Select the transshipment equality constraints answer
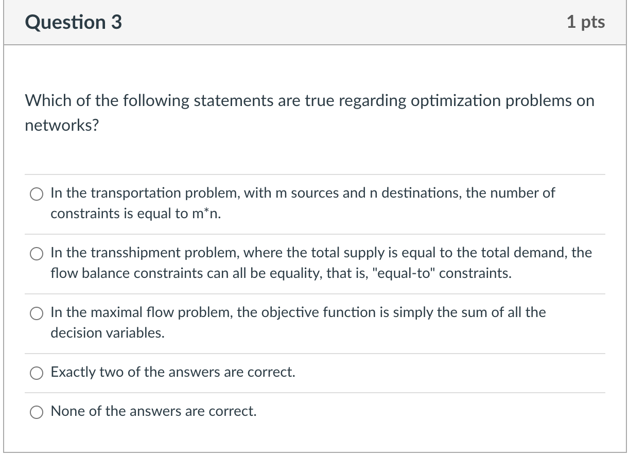This screenshot has height=456, width=629. (36, 254)
